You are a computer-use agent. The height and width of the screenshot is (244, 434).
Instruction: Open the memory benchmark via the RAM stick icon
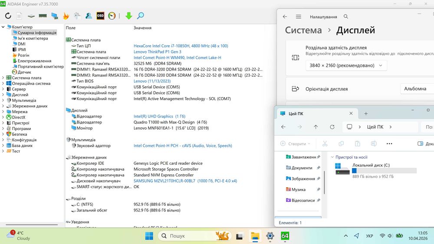tap(43, 16)
